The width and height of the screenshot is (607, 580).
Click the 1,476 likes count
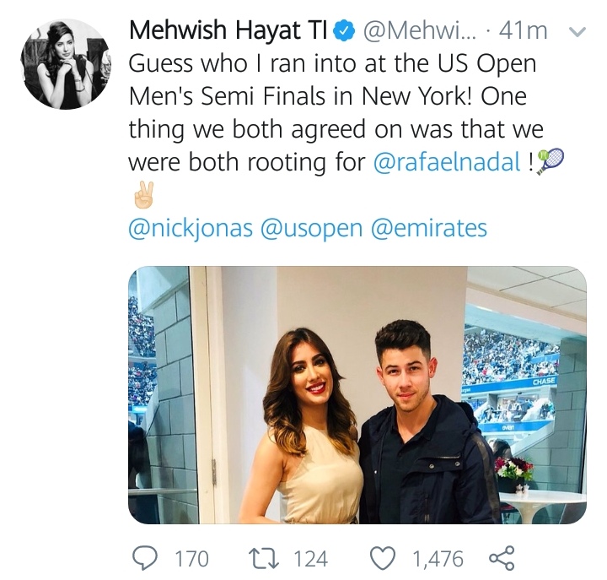click(438, 559)
